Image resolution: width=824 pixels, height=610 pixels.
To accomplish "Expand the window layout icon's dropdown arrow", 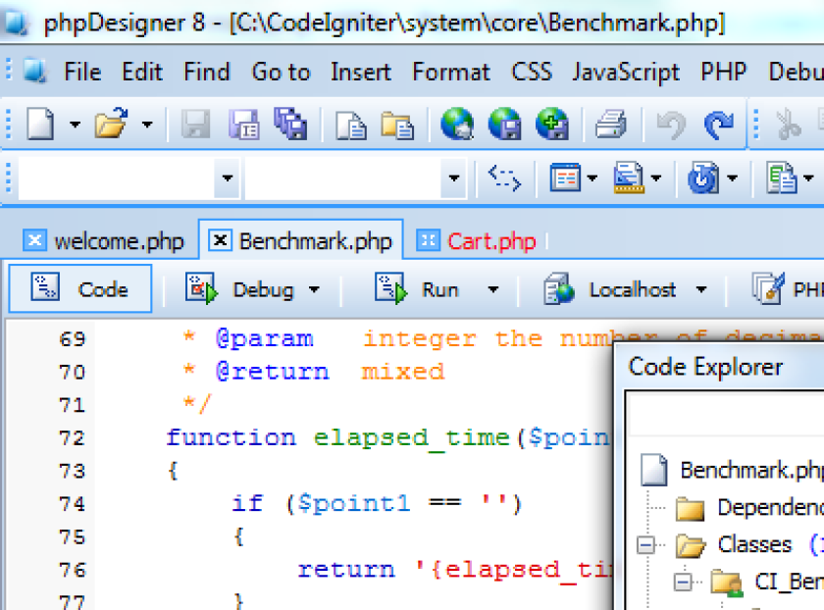I will tap(592, 178).
